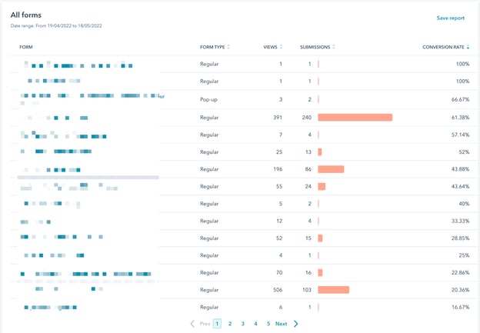This screenshot has height=333, width=480.
Task: Click the Form column header
Action: [x=26, y=47]
